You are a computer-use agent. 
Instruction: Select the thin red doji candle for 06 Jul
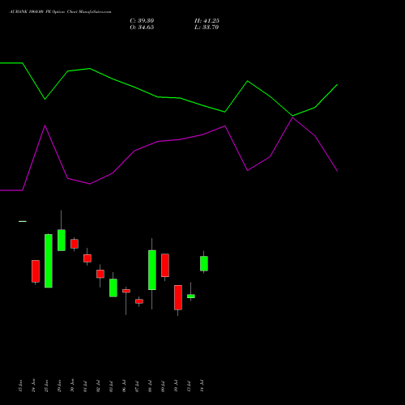point(126,291)
